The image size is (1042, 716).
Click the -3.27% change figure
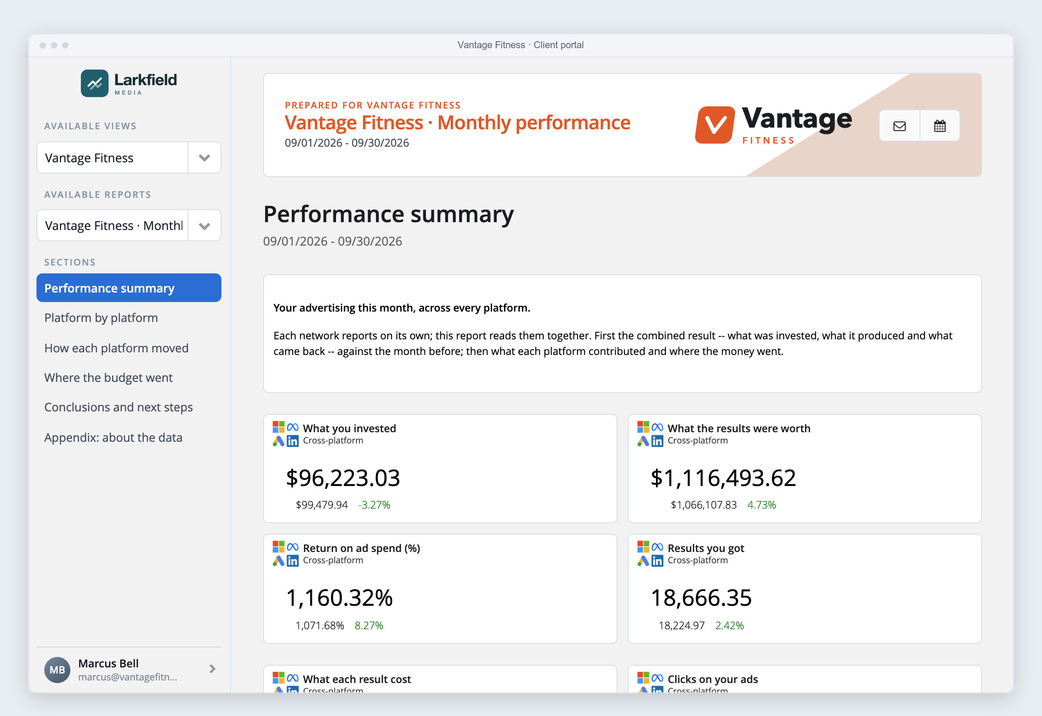pyautogui.click(x=374, y=505)
